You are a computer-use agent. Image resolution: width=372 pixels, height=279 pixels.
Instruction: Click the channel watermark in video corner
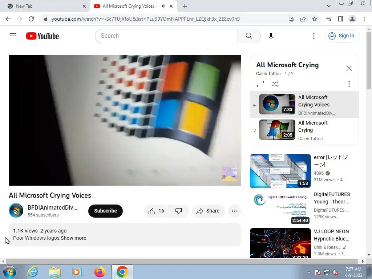pyautogui.click(x=230, y=174)
